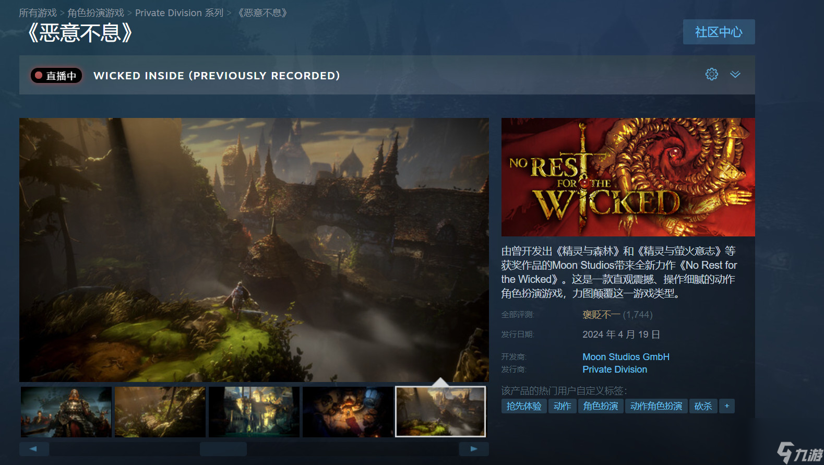The height and width of the screenshot is (465, 824).
Task: Select the highlighted castle landscape thumbnail
Action: click(x=440, y=412)
